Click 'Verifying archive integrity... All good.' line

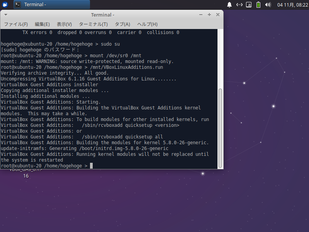pos(54,73)
